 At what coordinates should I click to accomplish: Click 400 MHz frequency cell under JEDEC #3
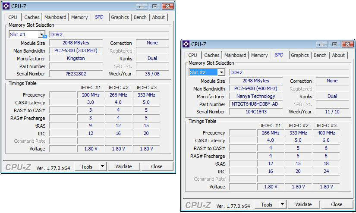click(x=326, y=133)
